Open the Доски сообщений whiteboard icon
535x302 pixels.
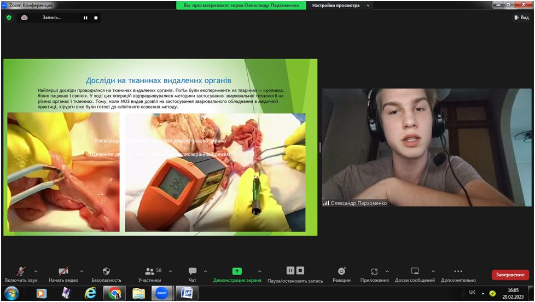415,271
